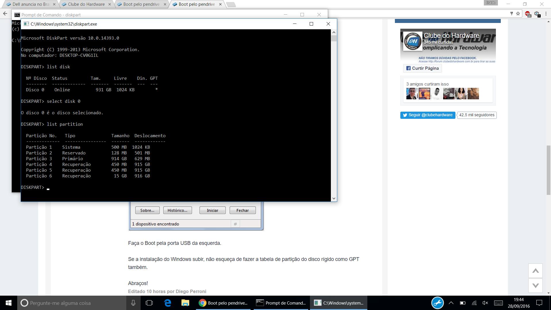The height and width of the screenshot is (310, 551).
Task: Open the Adblock Plus extension icon
Action: point(528,14)
